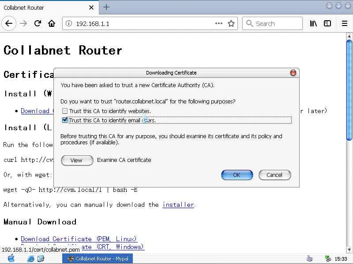Cancel the Downloading Certificate dialog
Screen dimensions: 353x264
274,175
